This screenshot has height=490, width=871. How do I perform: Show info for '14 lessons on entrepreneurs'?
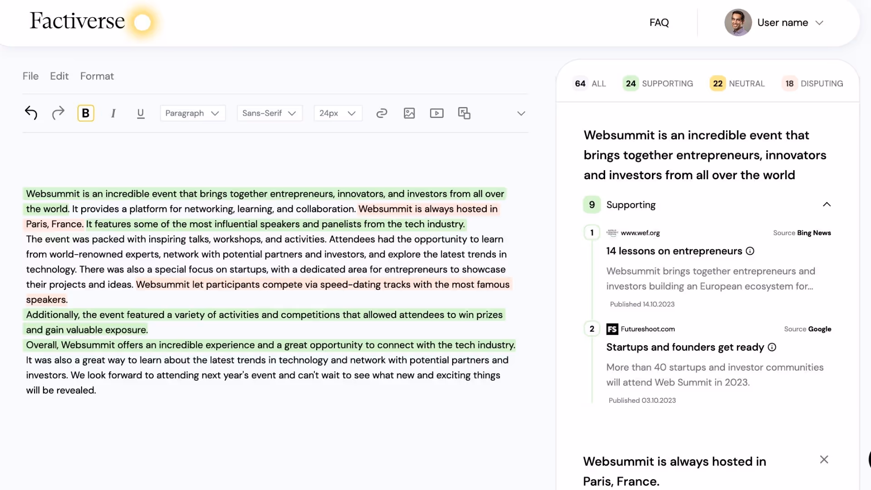point(750,251)
